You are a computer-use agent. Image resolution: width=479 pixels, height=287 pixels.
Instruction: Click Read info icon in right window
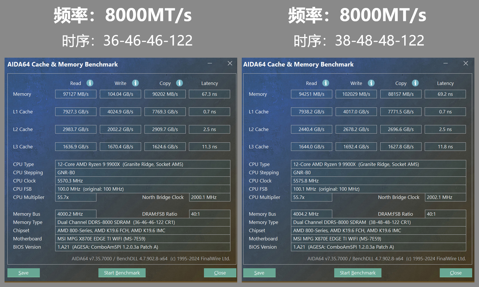click(326, 83)
